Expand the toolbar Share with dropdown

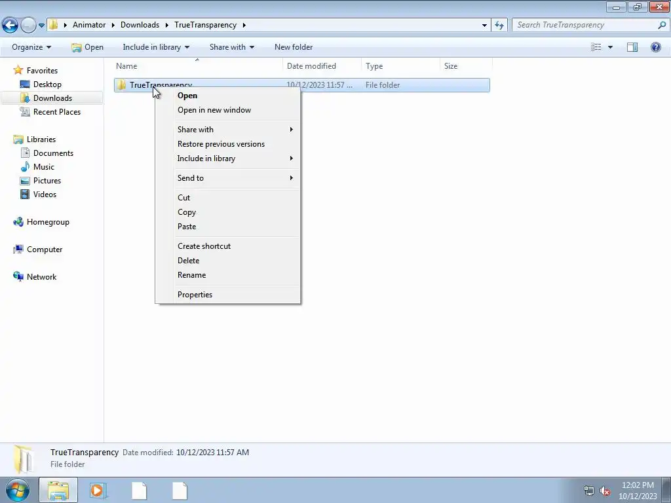pyautogui.click(x=232, y=47)
